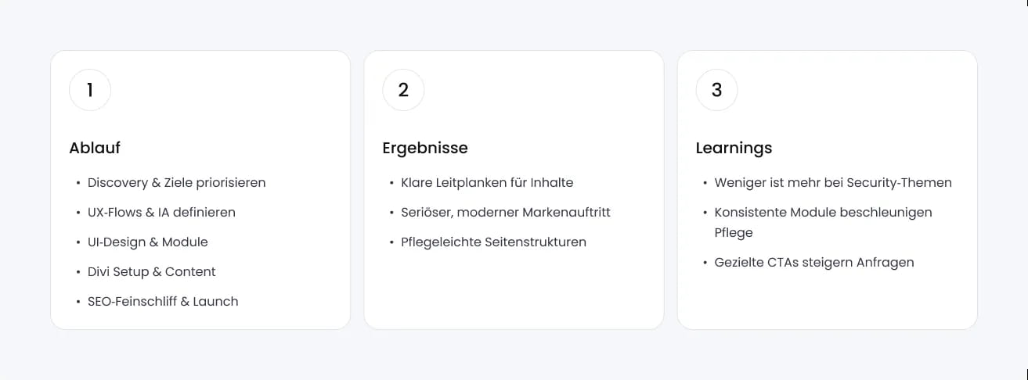The width and height of the screenshot is (1028, 380).
Task: Click the number 2 circle badge
Action: [403, 90]
